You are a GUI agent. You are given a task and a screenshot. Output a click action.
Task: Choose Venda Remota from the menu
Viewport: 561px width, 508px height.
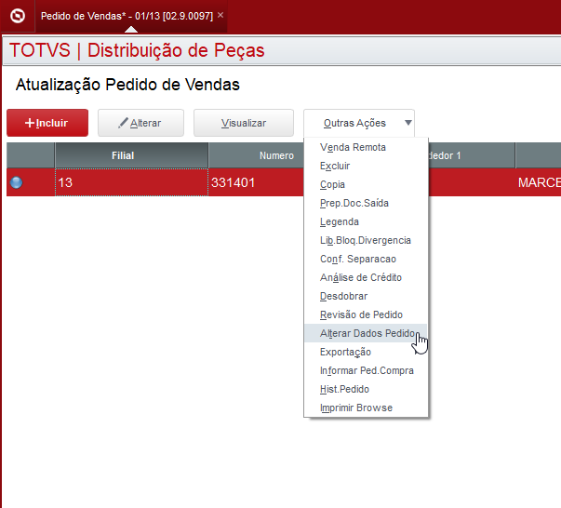pyautogui.click(x=366, y=147)
